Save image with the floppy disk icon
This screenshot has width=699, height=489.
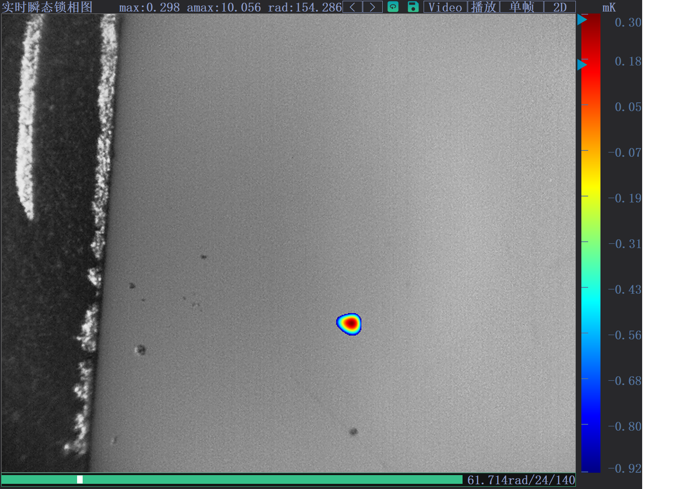tap(413, 7)
